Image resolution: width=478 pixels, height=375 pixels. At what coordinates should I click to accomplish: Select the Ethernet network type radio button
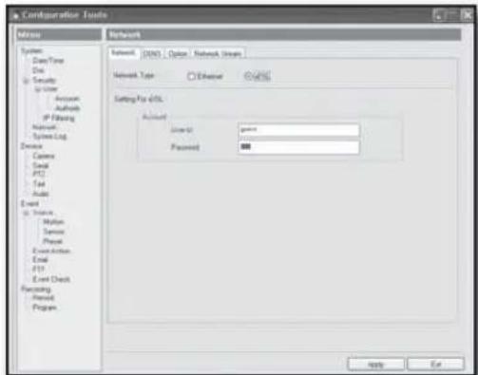191,76
